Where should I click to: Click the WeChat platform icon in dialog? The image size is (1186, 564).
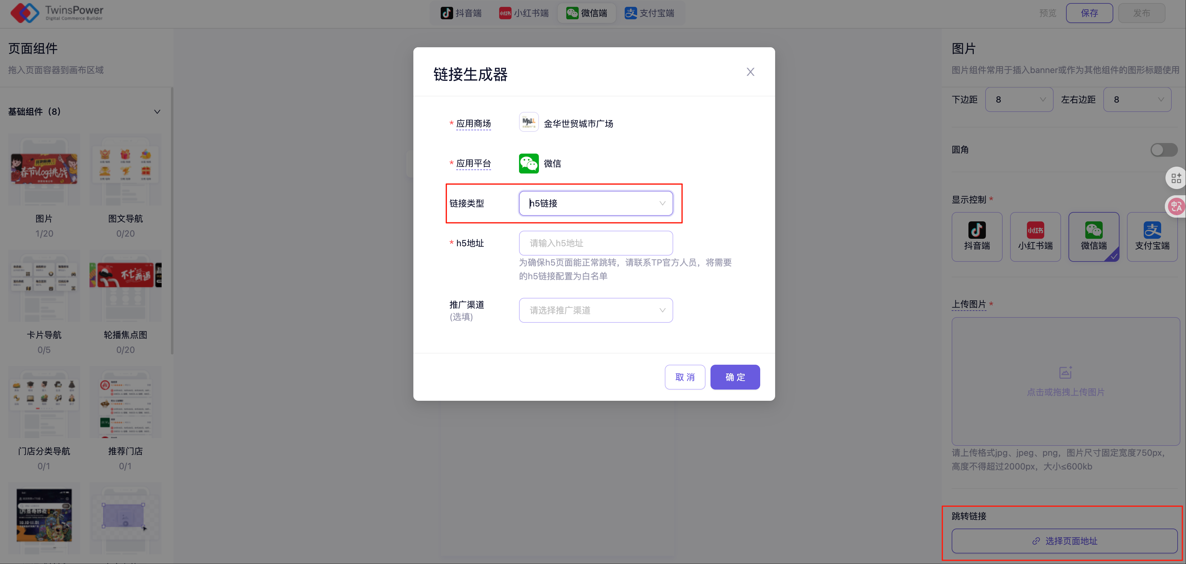529,164
